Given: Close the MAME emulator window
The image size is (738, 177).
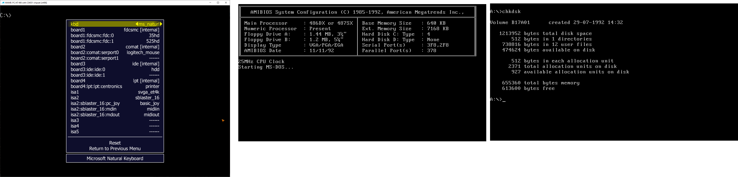Looking at the screenshot, I should 226,2.
